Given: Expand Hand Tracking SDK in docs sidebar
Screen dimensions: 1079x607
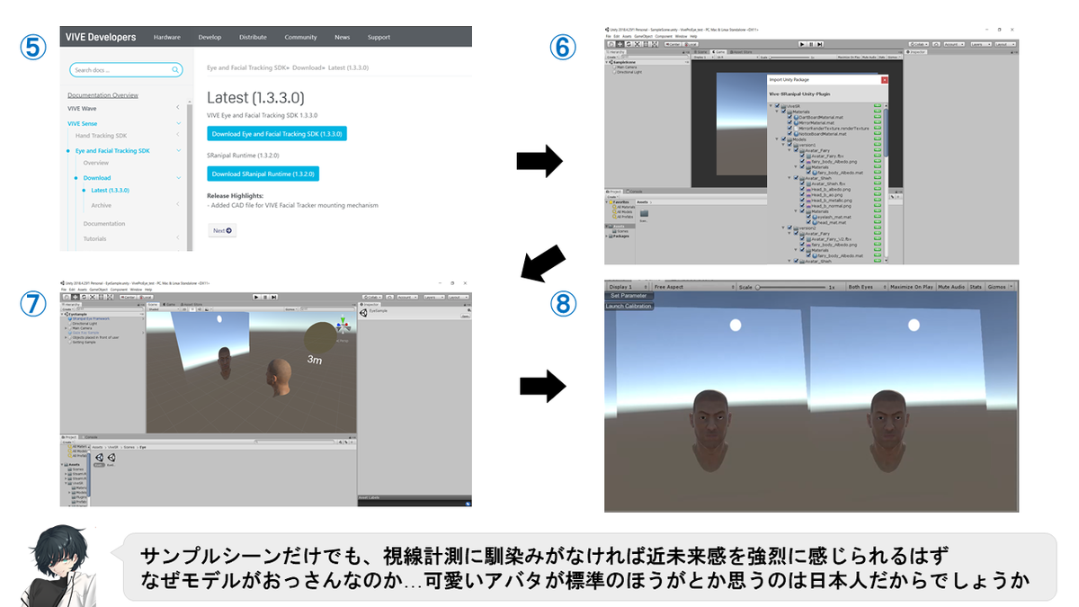Looking at the screenshot, I should [x=178, y=136].
